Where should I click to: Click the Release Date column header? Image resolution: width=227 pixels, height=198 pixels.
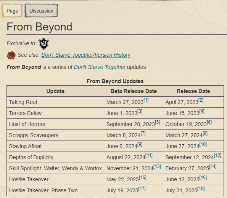click(193, 91)
